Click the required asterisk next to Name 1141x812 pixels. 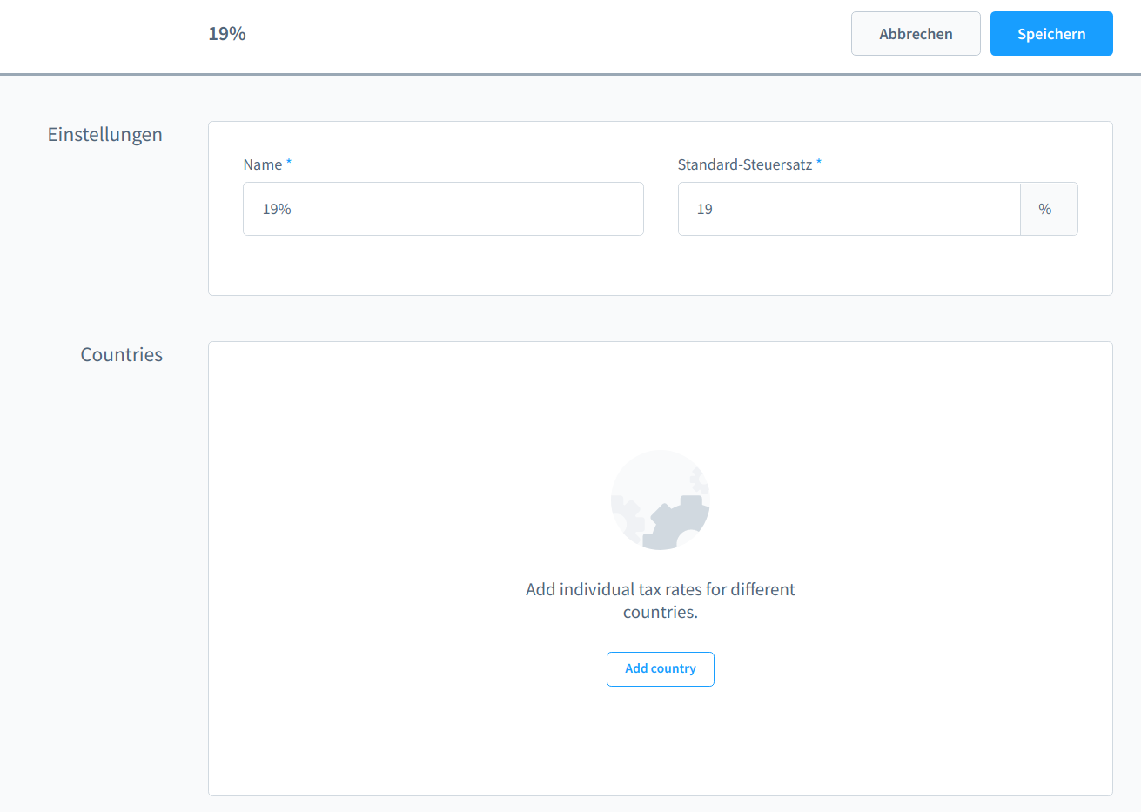[288, 164]
